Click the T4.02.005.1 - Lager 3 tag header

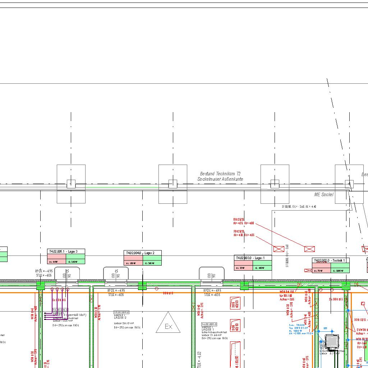[x=66, y=251]
